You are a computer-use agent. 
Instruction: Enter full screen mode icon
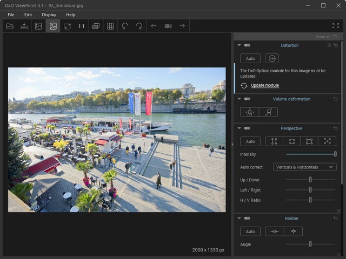click(335, 26)
